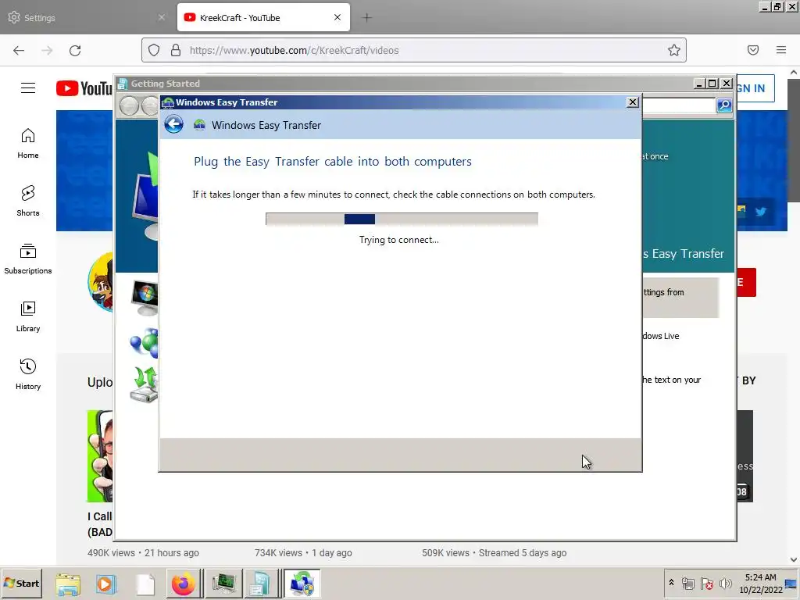The height and width of the screenshot is (600, 800).
Task: Click the green arrows drive icon in Getting Started
Action: click(144, 384)
